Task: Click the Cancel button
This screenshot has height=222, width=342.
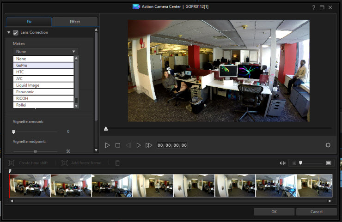Action: (316, 212)
